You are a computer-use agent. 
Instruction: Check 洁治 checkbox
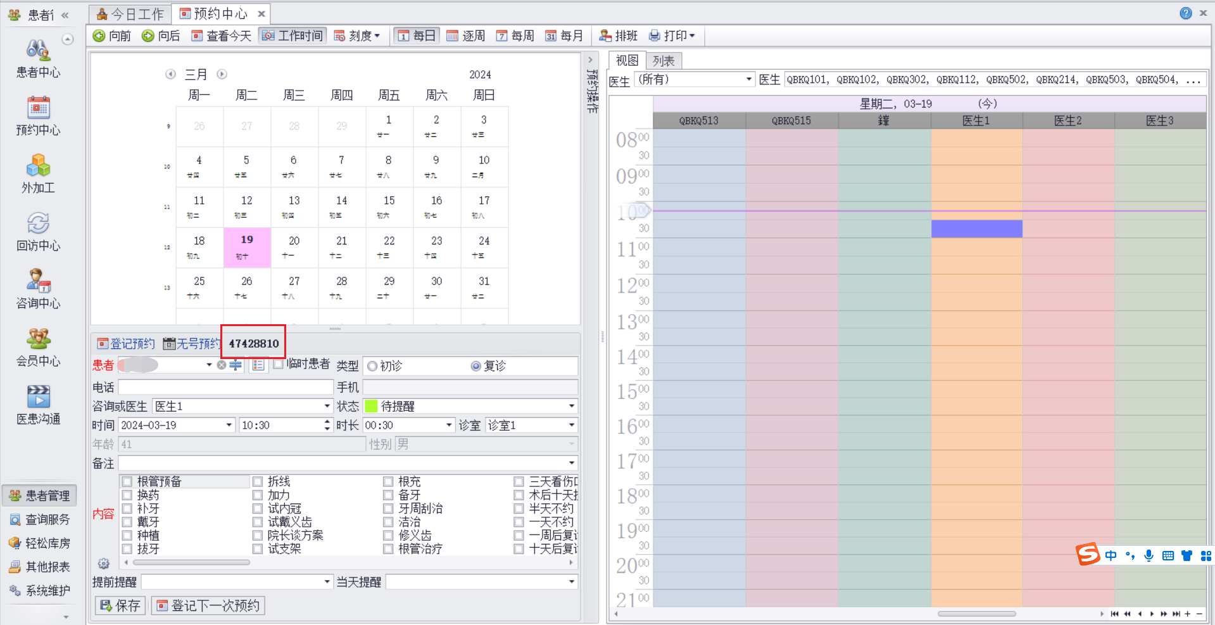click(388, 522)
